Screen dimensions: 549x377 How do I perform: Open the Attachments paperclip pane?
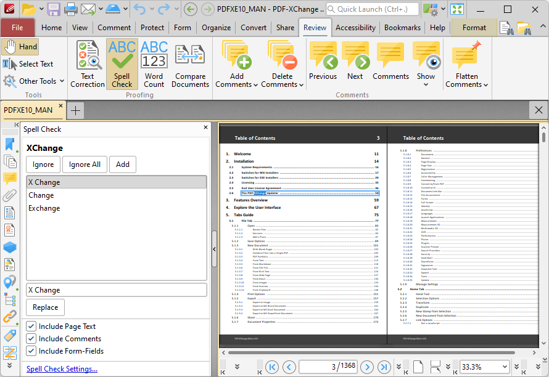coord(10,195)
